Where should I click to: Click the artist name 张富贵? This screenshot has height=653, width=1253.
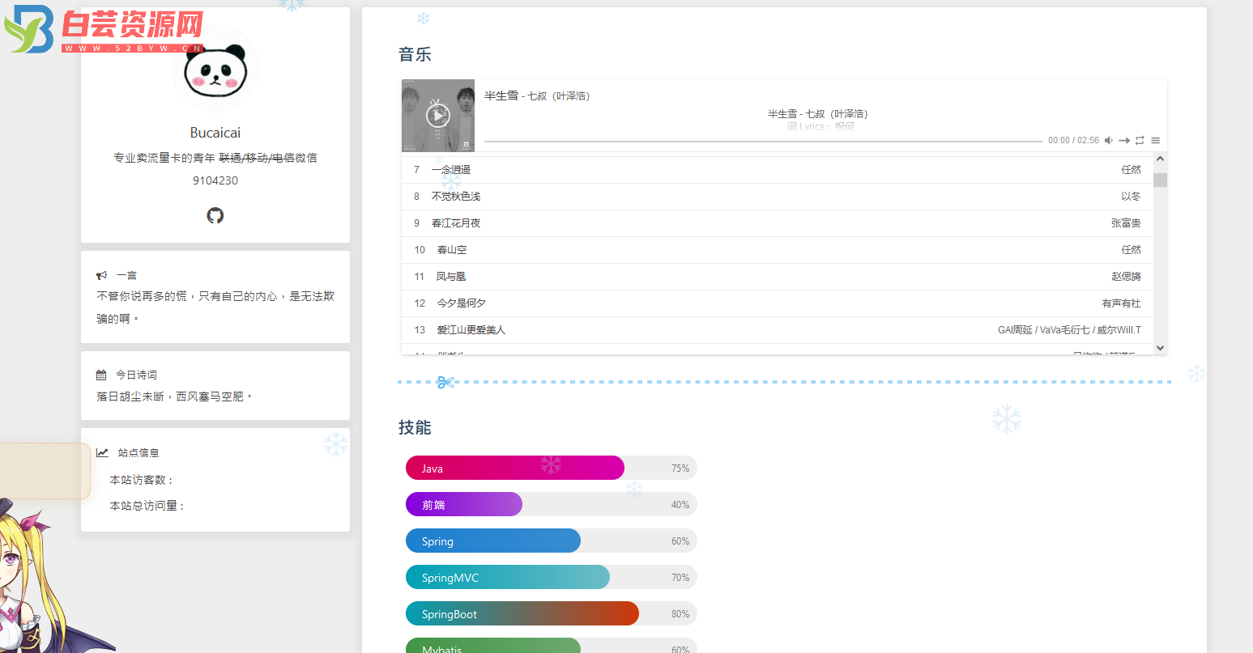pyautogui.click(x=1126, y=223)
